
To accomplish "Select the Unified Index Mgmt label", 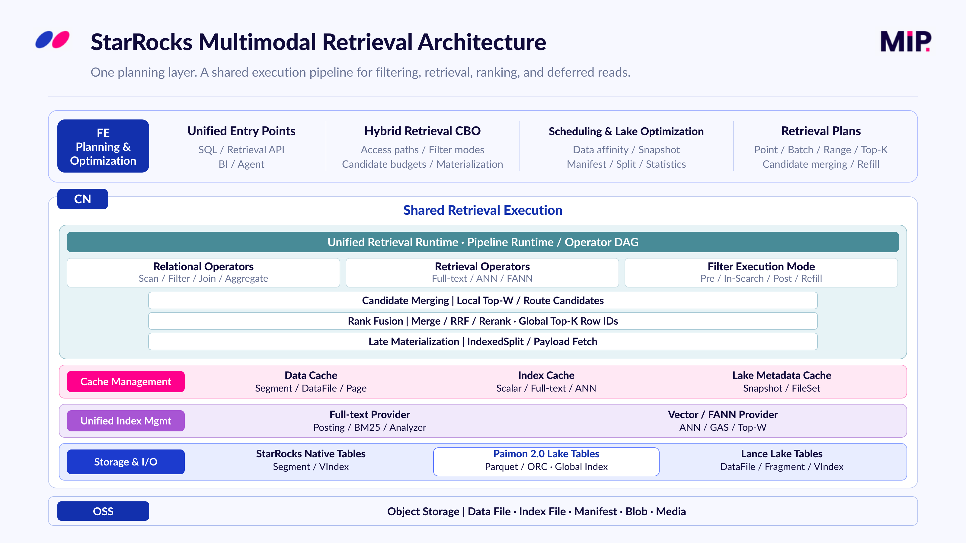I will coord(126,421).
